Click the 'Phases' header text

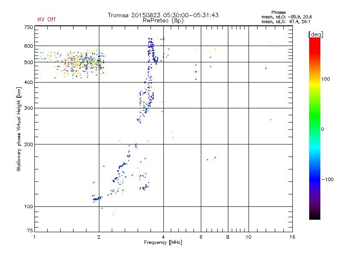click(x=278, y=12)
